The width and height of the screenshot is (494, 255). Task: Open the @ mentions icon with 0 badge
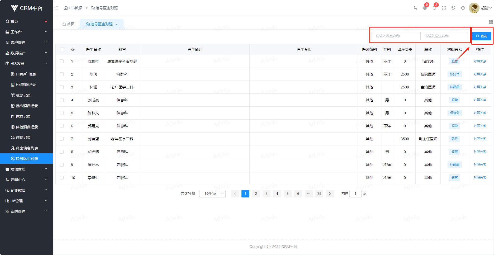425,8
